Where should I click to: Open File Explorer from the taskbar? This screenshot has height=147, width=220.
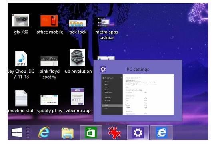[x=67, y=133]
